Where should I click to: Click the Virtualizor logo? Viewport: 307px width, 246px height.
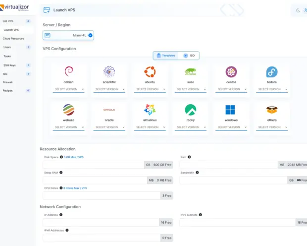click(14, 7)
